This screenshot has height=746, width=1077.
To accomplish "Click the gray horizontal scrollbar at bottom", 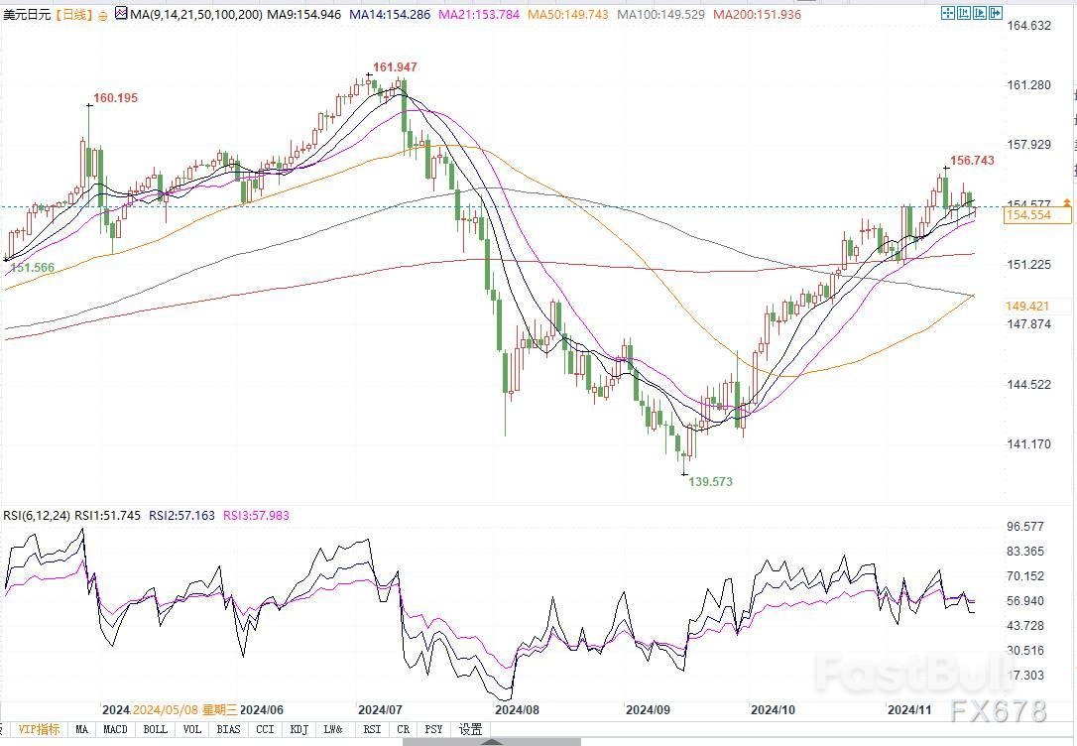I will 491,742.
